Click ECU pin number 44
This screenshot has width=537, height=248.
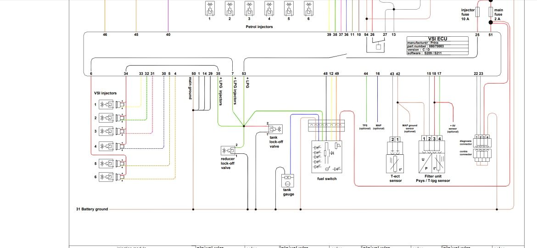pyautogui.click(x=366, y=73)
